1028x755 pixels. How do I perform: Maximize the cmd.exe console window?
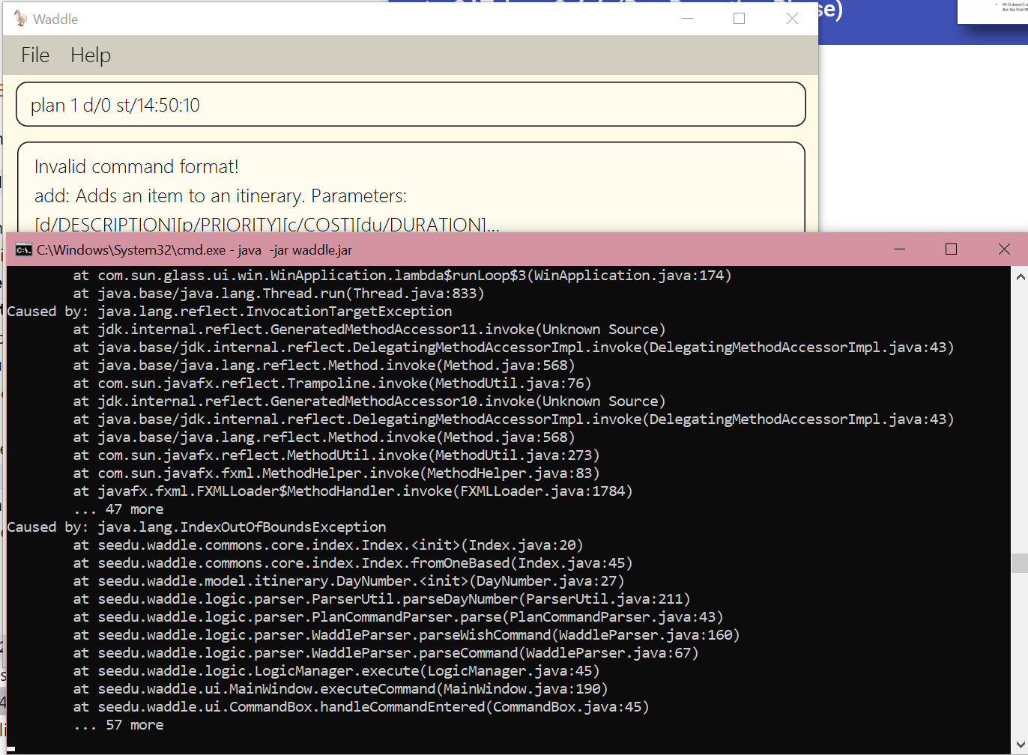(952, 249)
